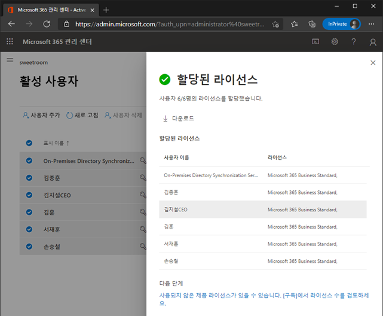
Task: Open the app launcher waffle icon
Action: [10, 41]
